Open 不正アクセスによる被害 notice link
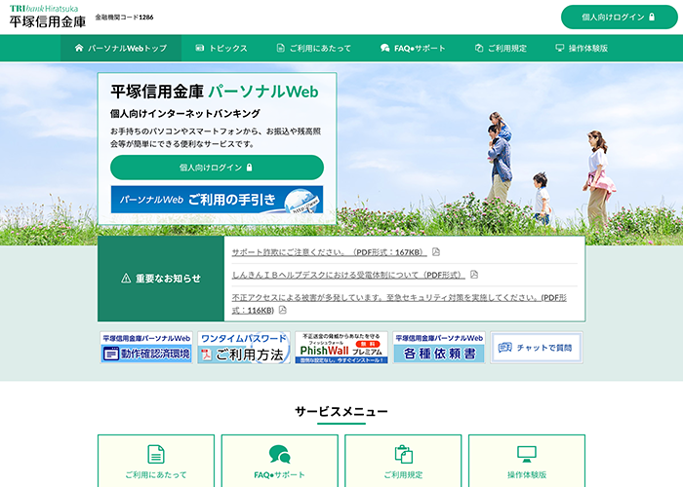The width and height of the screenshot is (683, 487). coord(399,304)
